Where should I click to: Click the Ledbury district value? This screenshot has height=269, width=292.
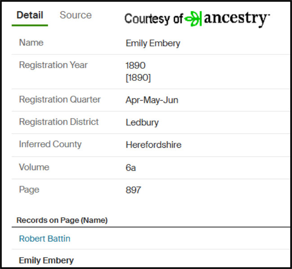click(142, 123)
